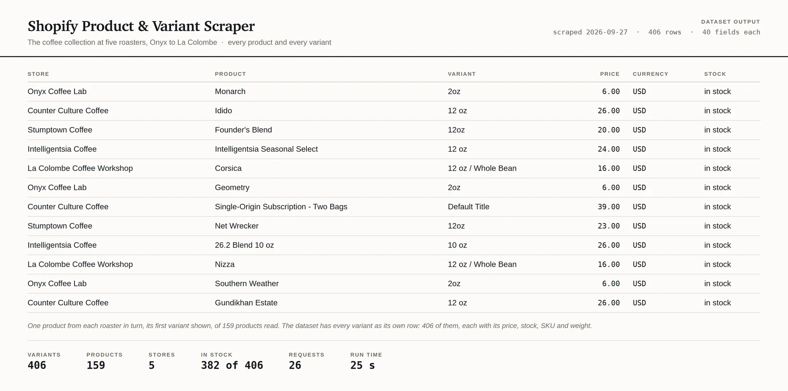This screenshot has height=391, width=788.
Task: Click the PRODUCTS total "159" in the summary
Action: pyautogui.click(x=96, y=366)
